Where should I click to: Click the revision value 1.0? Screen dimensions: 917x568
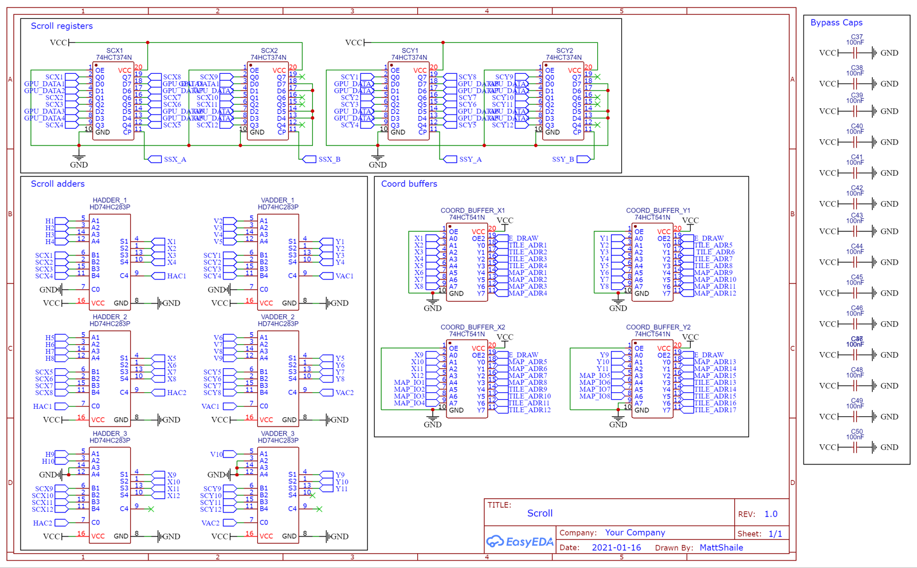[x=771, y=514]
